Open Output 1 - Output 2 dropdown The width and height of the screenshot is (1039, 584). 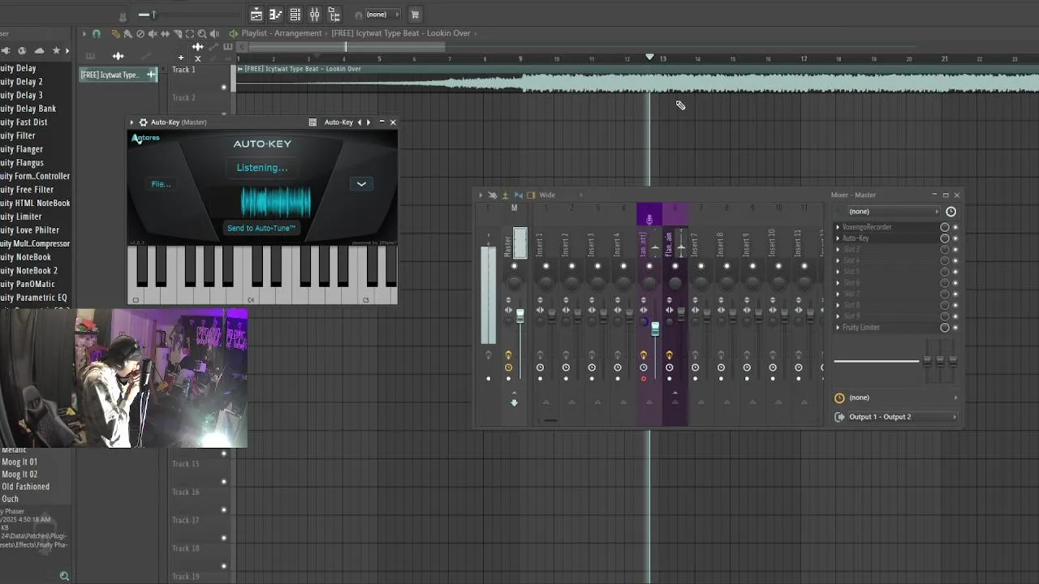tap(903, 417)
